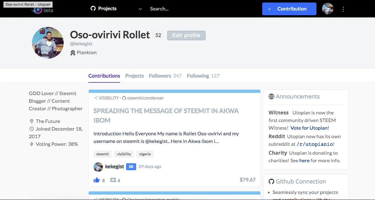This screenshot has width=375, height=200.
Task: Open the three-dot more menu
Action: tap(343, 9)
